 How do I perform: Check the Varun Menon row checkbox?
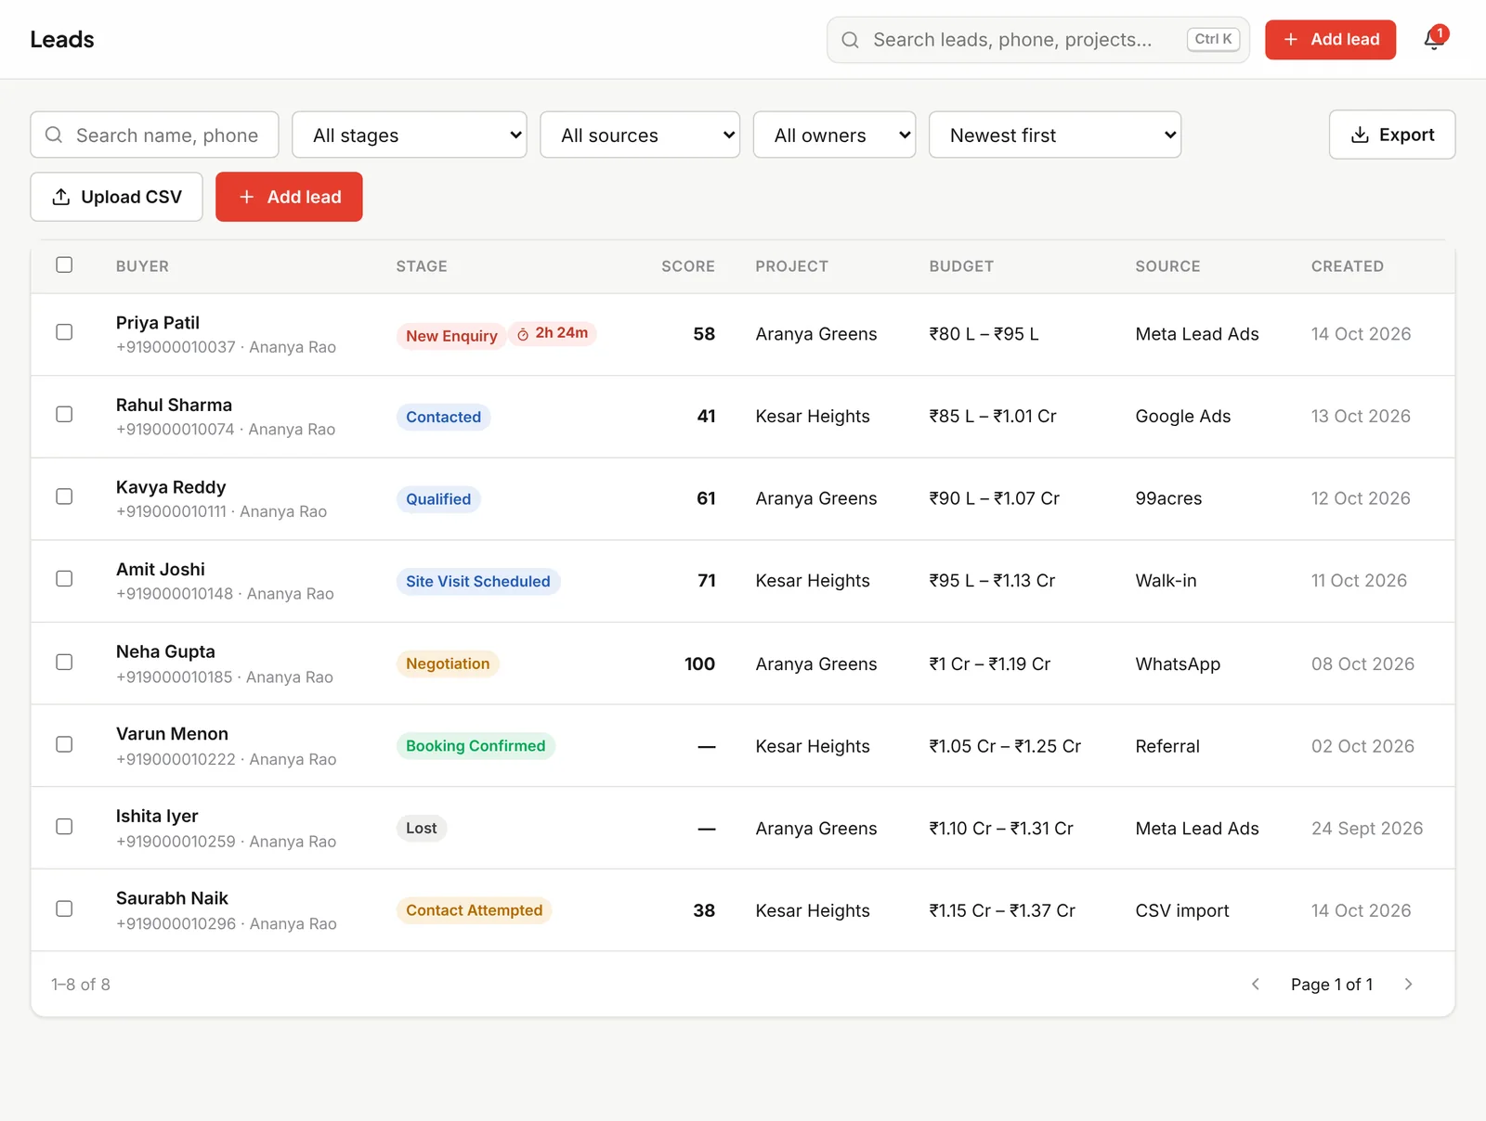(64, 744)
